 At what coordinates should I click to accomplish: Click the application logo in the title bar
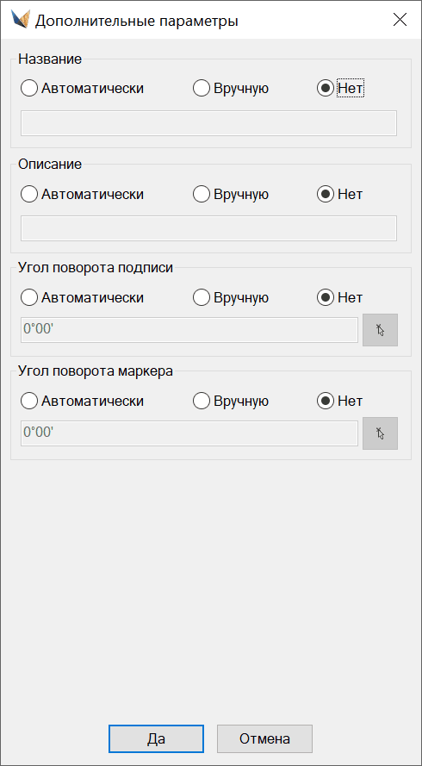point(21,20)
